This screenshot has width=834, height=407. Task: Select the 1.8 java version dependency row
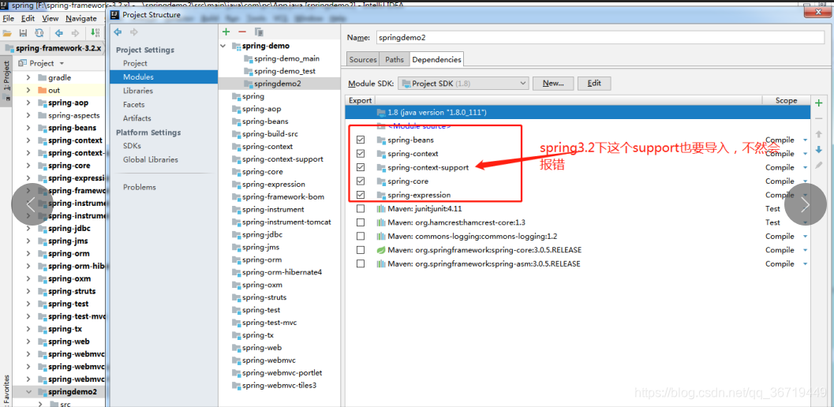[x=578, y=113]
